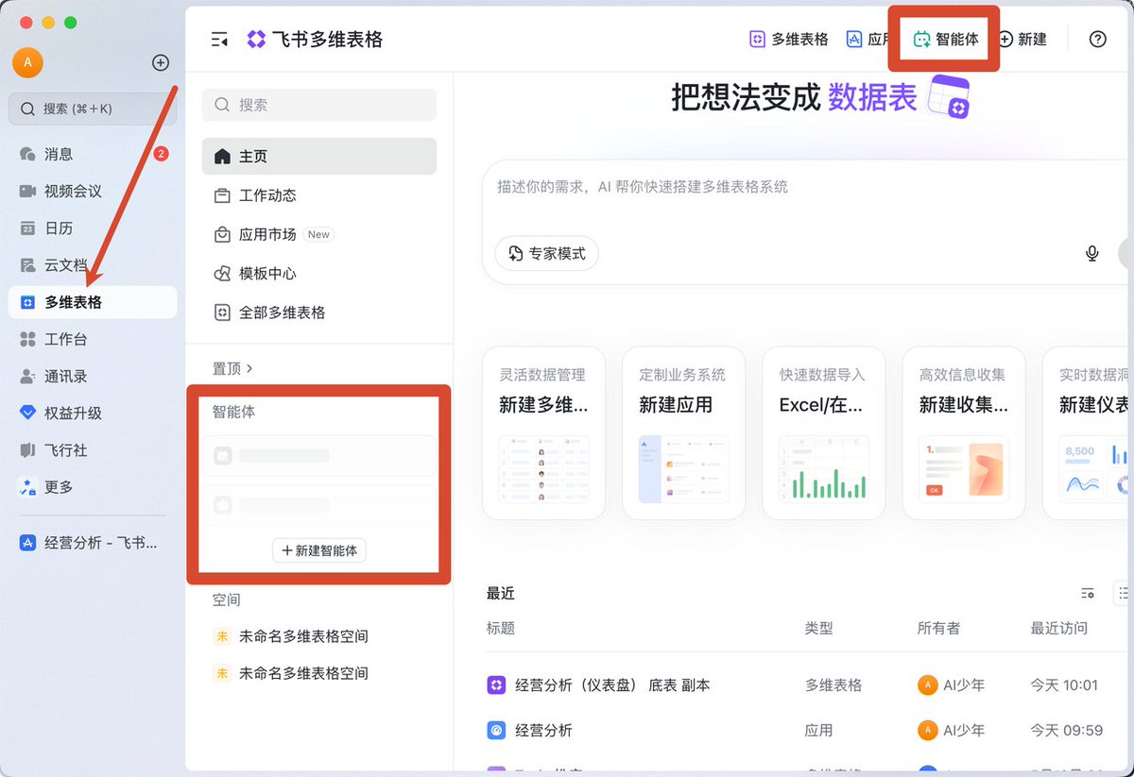Toggle 专家模式 expert mode
The width and height of the screenshot is (1134, 777).
[x=547, y=253]
